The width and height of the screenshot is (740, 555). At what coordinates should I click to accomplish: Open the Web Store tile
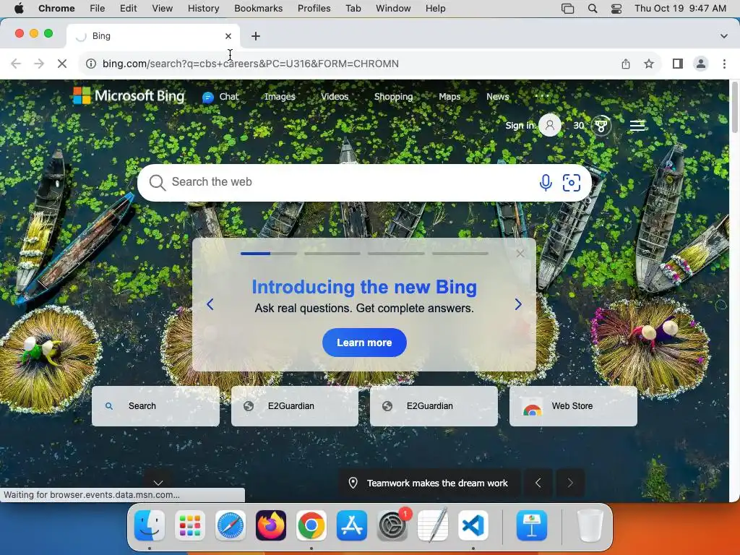(573, 406)
